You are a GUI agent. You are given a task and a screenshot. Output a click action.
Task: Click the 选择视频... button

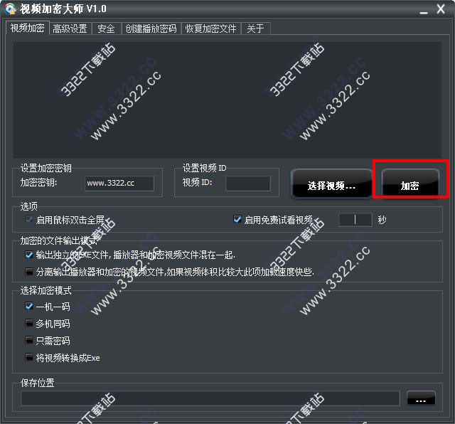click(331, 184)
